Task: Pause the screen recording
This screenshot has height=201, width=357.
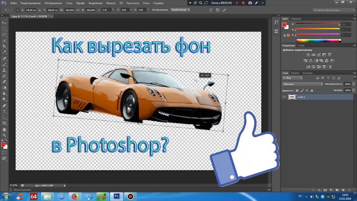Action: pos(237,3)
